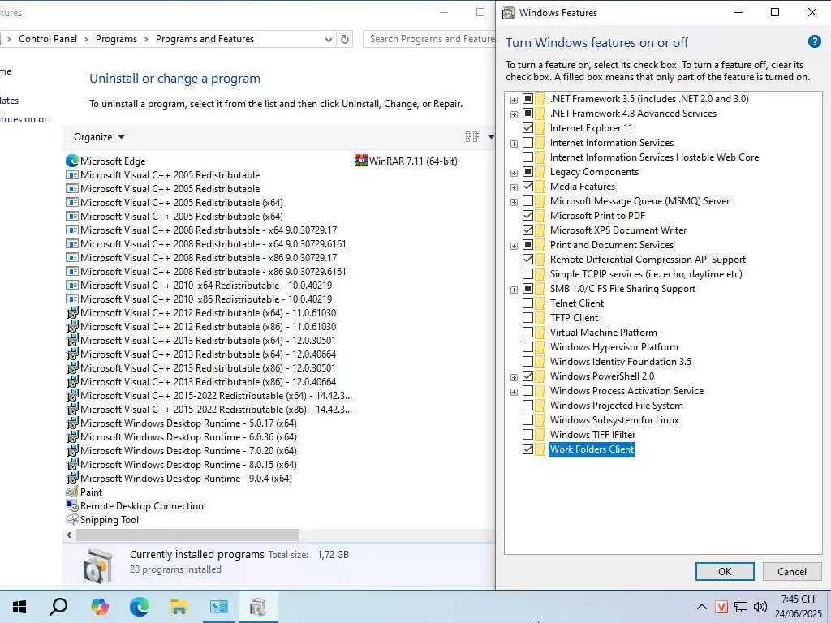Open Search magnifier on taskbar
The width and height of the screenshot is (831, 623).
coord(58,607)
